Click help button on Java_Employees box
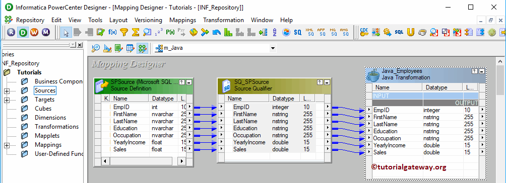 point(475,71)
